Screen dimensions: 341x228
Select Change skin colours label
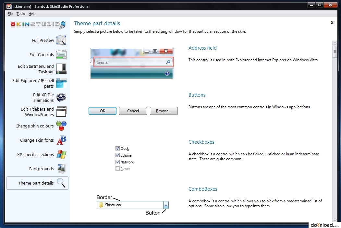tap(35, 126)
